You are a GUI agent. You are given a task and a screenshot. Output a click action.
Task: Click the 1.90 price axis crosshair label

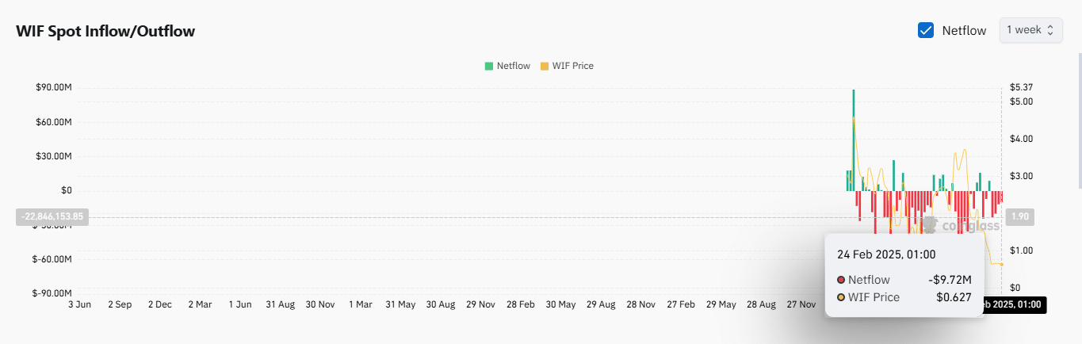tap(1019, 216)
